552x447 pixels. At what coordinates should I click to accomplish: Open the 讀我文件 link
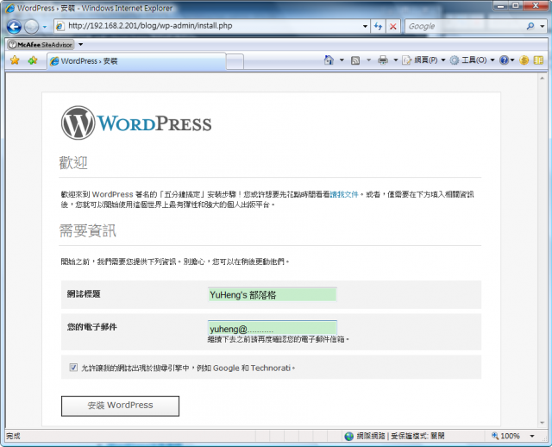344,194
